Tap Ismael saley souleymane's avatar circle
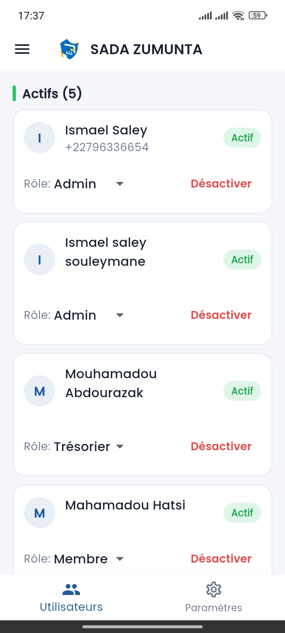Screen dimensions: 285x633 pos(40,260)
